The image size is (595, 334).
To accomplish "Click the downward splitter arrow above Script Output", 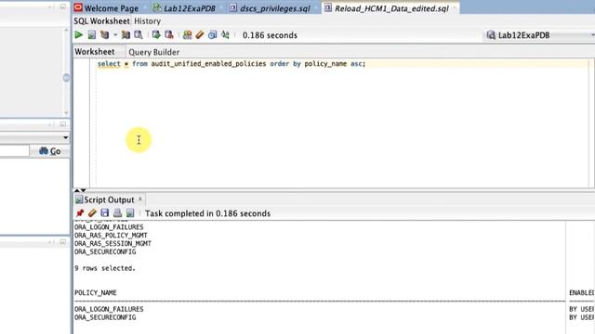I will click(83, 190).
